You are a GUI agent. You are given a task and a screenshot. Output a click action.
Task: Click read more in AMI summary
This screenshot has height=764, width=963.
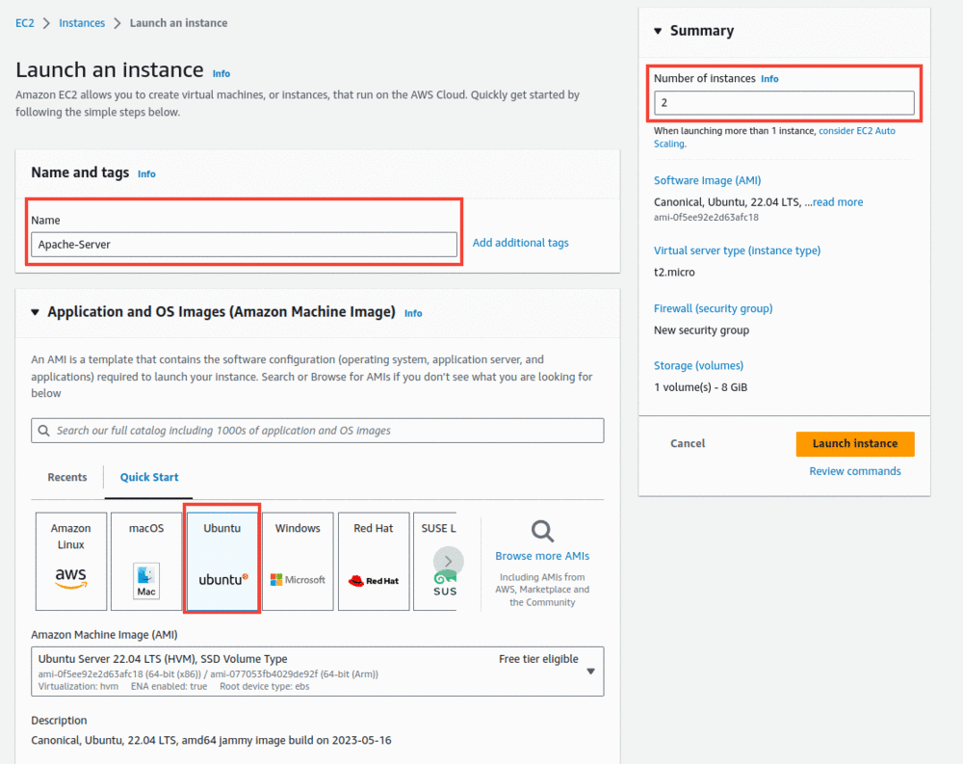click(838, 202)
